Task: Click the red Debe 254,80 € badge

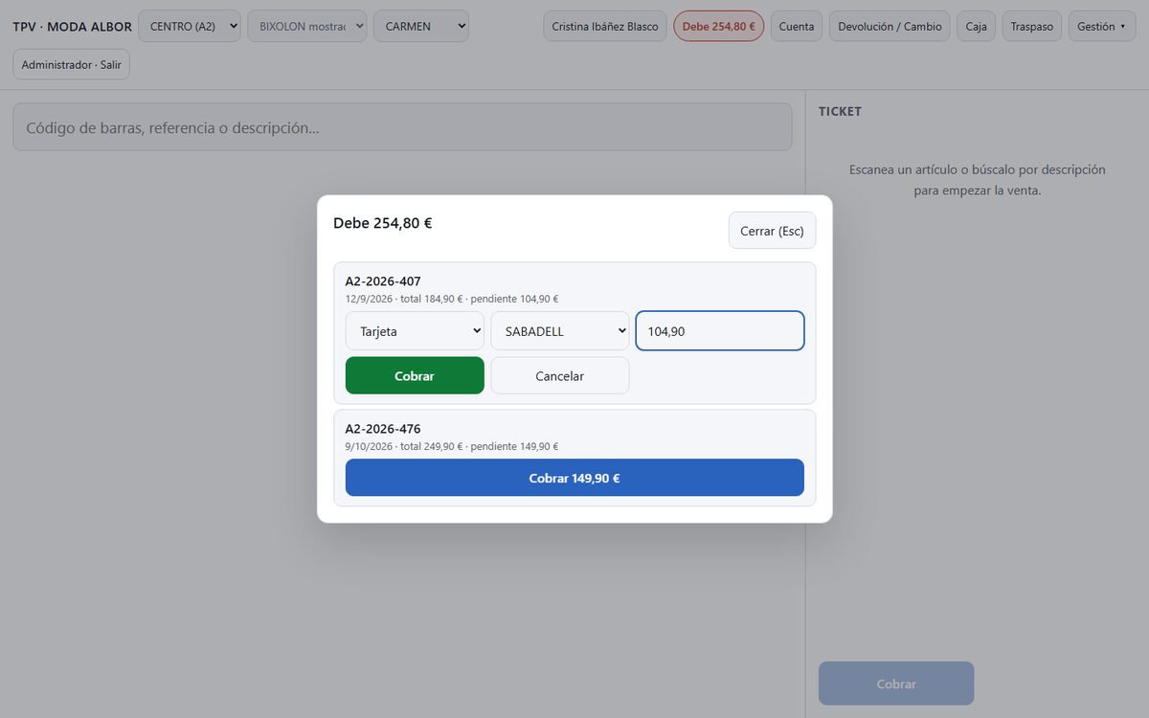Action: [719, 26]
